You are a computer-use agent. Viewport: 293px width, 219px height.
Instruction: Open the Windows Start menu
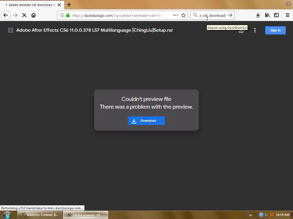pyautogui.click(x=7, y=215)
